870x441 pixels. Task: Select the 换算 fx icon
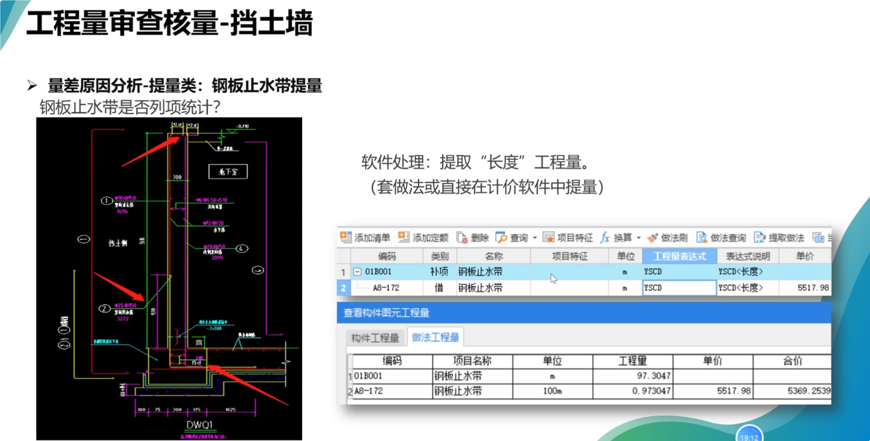(x=605, y=238)
